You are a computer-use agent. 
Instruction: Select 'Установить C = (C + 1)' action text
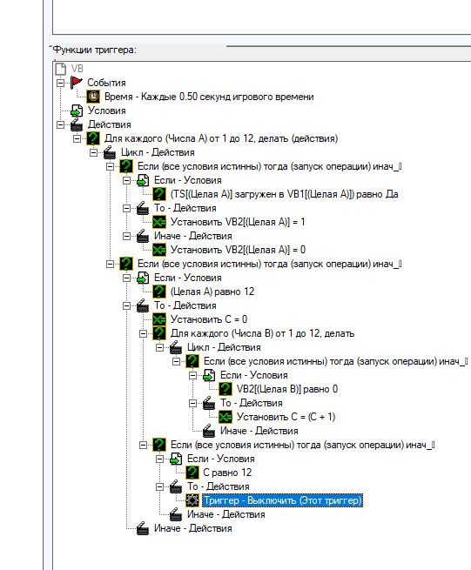click(x=286, y=417)
